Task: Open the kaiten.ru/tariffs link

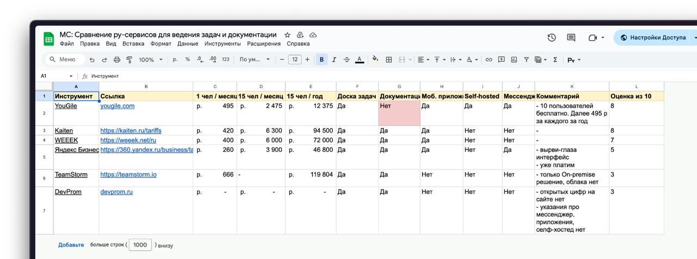Action: click(x=131, y=130)
